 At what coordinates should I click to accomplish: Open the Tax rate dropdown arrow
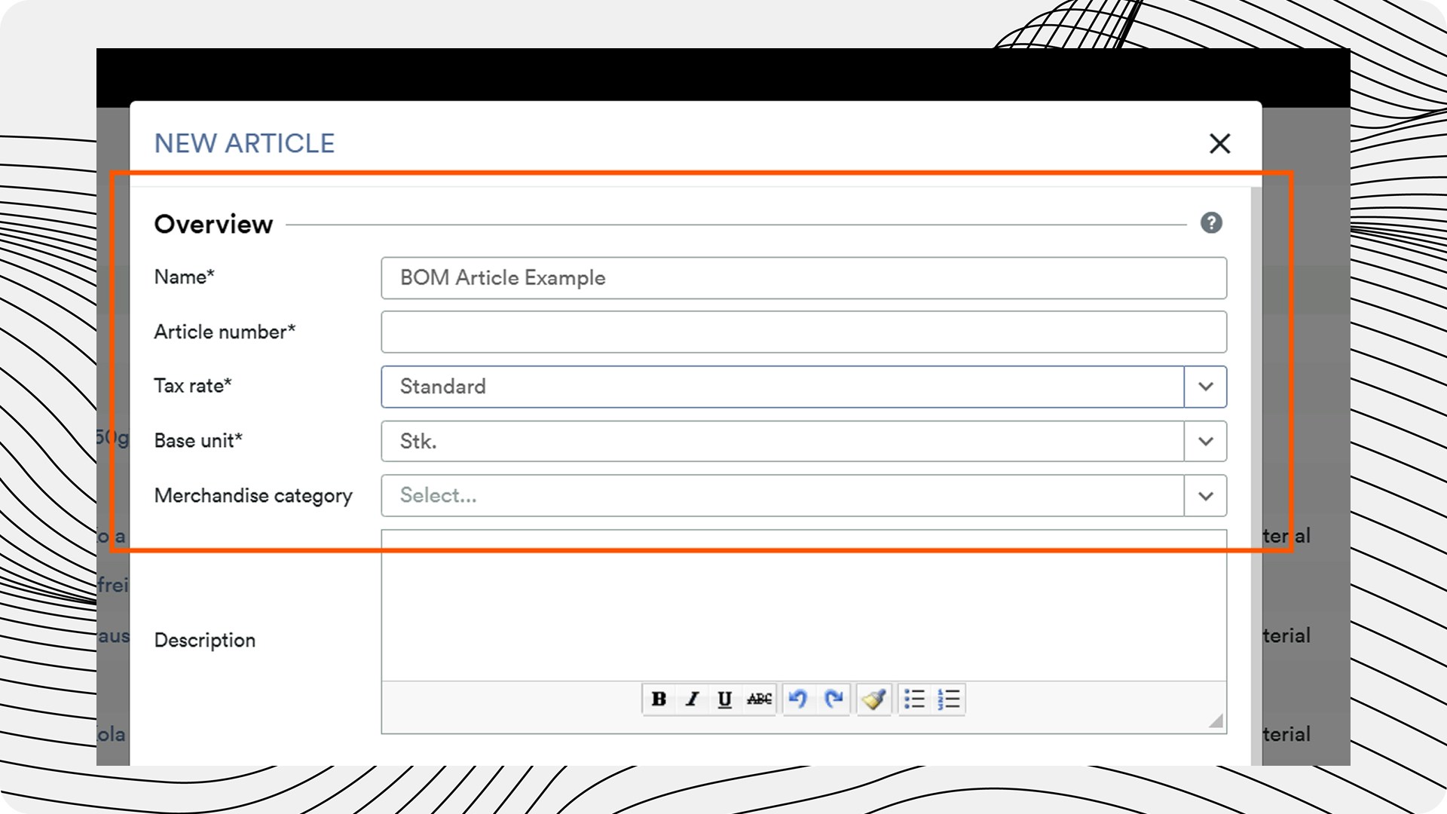[x=1206, y=387]
